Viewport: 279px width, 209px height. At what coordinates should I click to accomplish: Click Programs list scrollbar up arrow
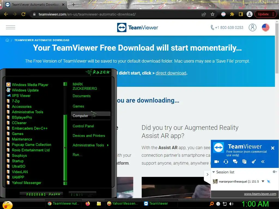(x=65, y=84)
